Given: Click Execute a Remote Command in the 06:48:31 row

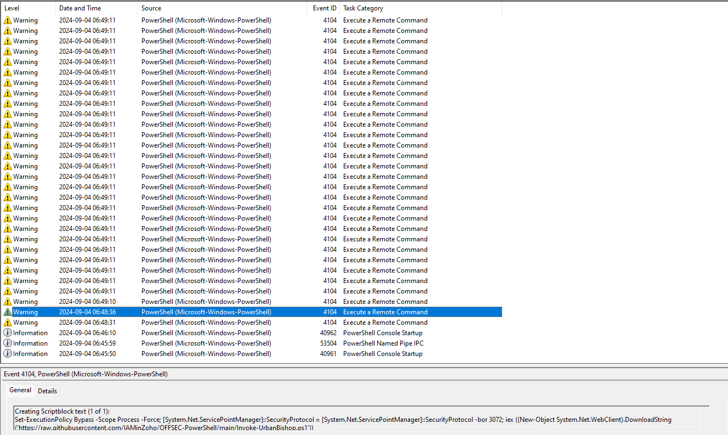Looking at the screenshot, I should 385,323.
